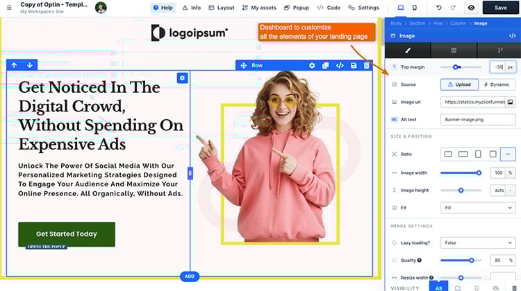
Task: Toggle the preview eye icon
Action: tap(472, 8)
